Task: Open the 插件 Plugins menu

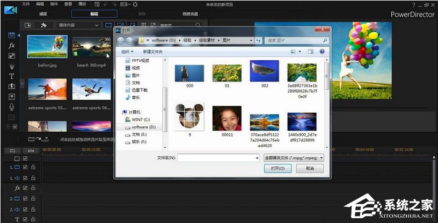Action: (54, 4)
